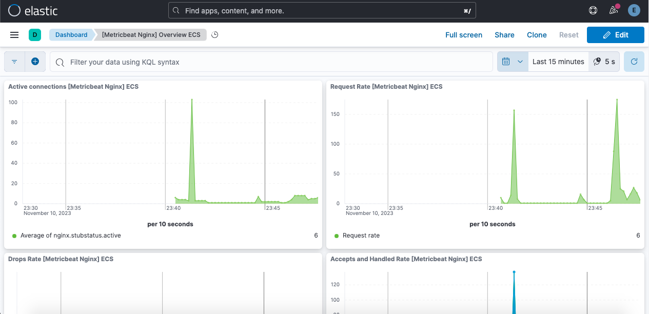
Task: Add a filter with plus icon
Action: [35, 62]
